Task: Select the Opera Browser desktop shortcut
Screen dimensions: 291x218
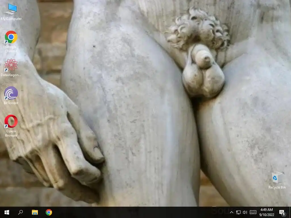Action: click(x=11, y=126)
